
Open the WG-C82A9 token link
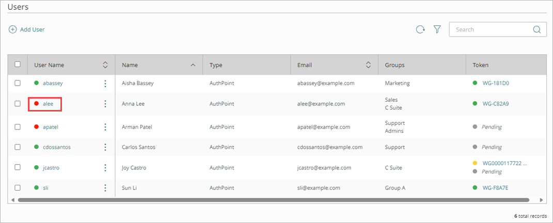click(x=495, y=104)
